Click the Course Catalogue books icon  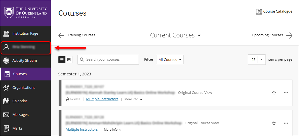[x=259, y=12]
